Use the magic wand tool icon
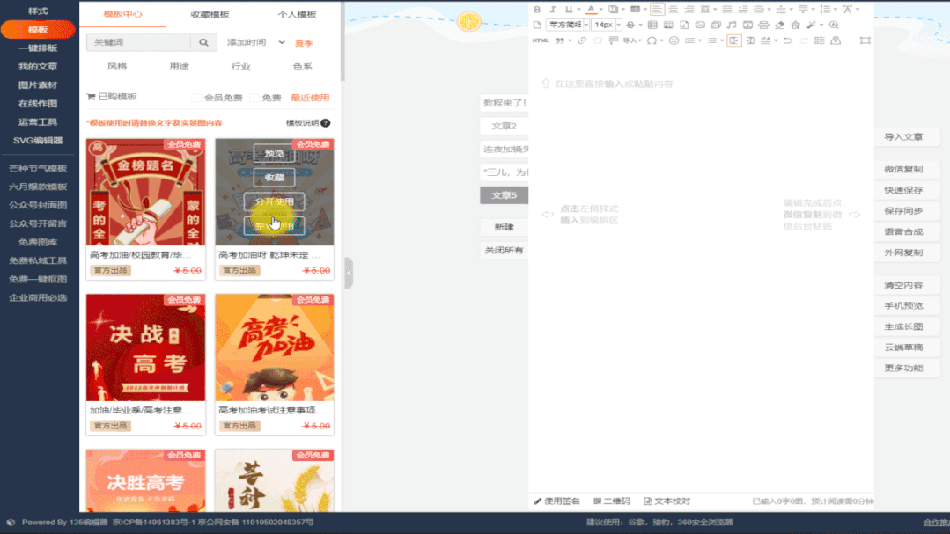950x534 pixels. point(811,25)
